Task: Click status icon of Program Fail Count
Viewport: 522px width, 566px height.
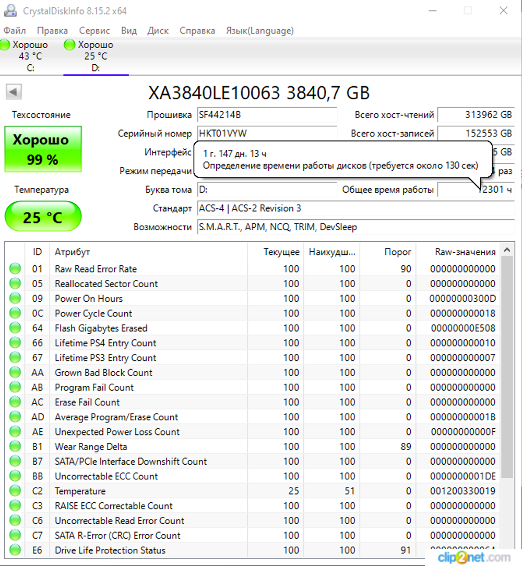Action: point(15,387)
